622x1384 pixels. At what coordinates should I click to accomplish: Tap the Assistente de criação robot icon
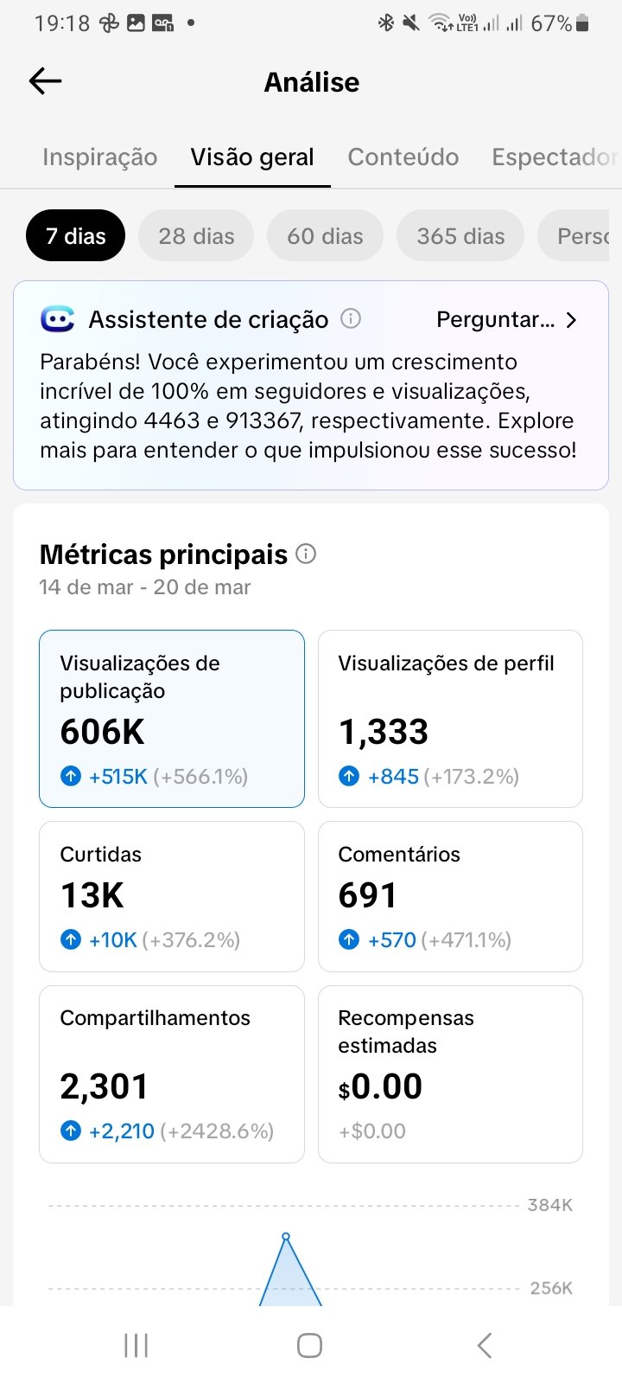[58, 319]
